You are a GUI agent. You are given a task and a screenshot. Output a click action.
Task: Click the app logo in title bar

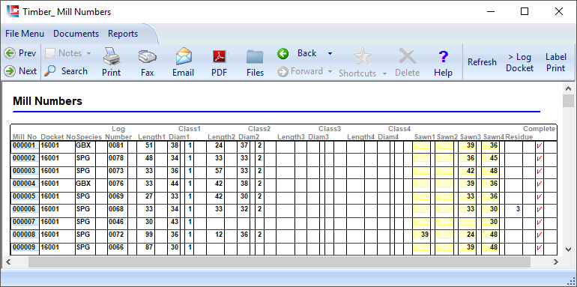point(13,11)
